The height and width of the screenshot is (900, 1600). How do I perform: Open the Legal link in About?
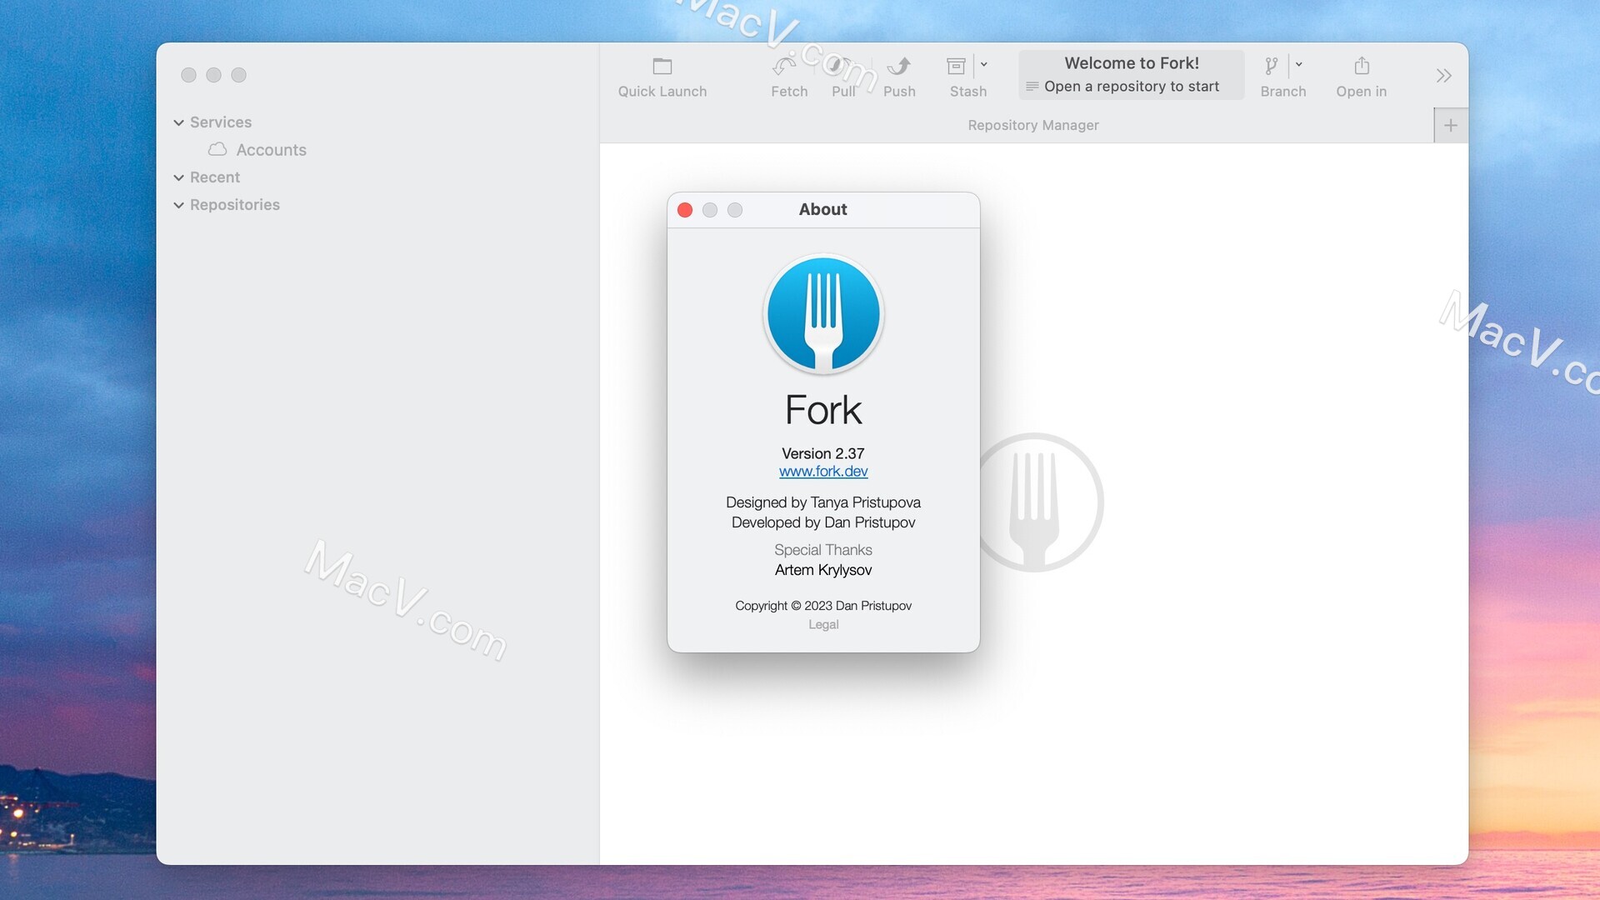pos(823,625)
